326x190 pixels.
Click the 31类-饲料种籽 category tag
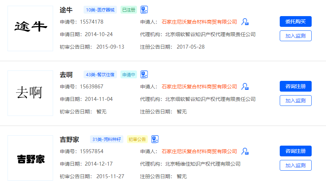[x=107, y=139]
